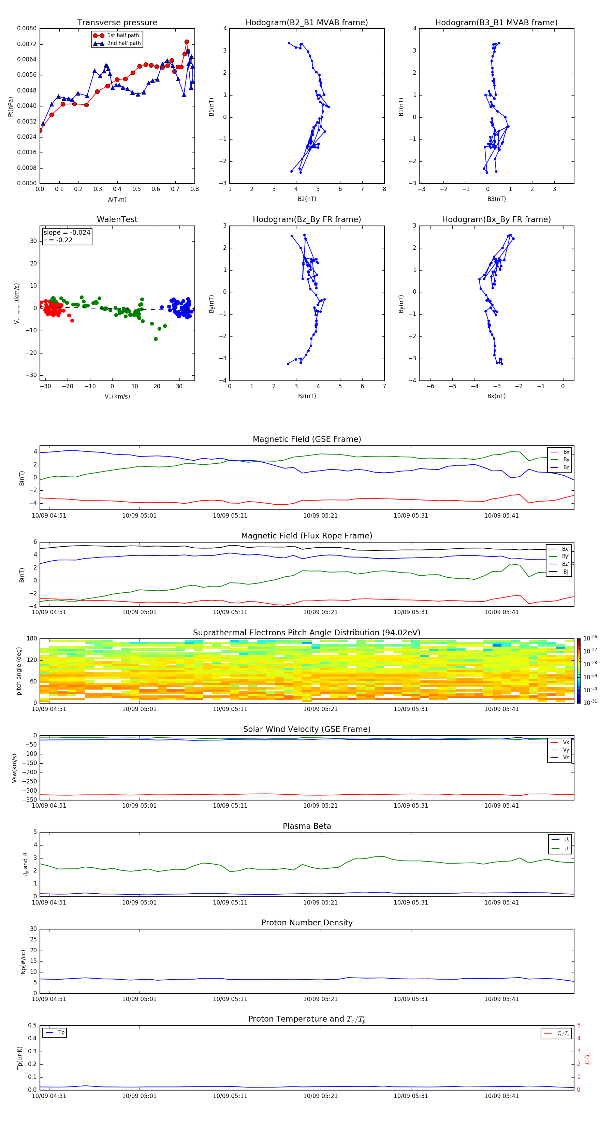The image size is (614, 1126).
Task: Click the 'V_A(km/s)' x-axis label
Action: click(x=117, y=396)
